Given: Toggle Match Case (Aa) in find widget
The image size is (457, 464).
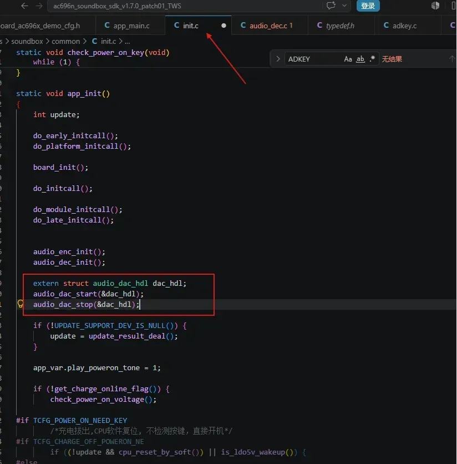Looking at the screenshot, I should pyautogui.click(x=348, y=59).
